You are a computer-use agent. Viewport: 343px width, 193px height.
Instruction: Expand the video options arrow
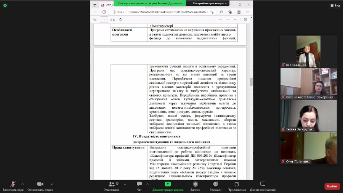point(52,183)
